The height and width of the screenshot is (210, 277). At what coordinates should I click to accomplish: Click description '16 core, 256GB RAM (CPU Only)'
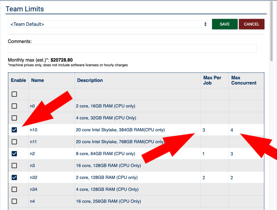click(x=108, y=201)
